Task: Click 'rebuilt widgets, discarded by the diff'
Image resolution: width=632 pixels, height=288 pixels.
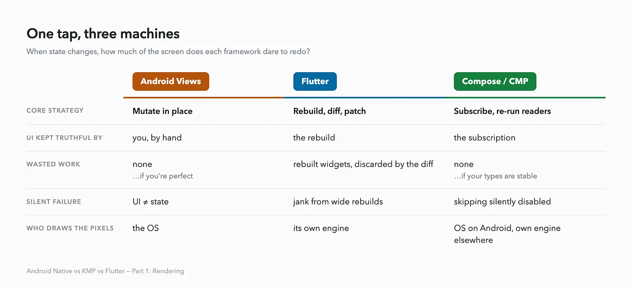Action: click(x=363, y=164)
